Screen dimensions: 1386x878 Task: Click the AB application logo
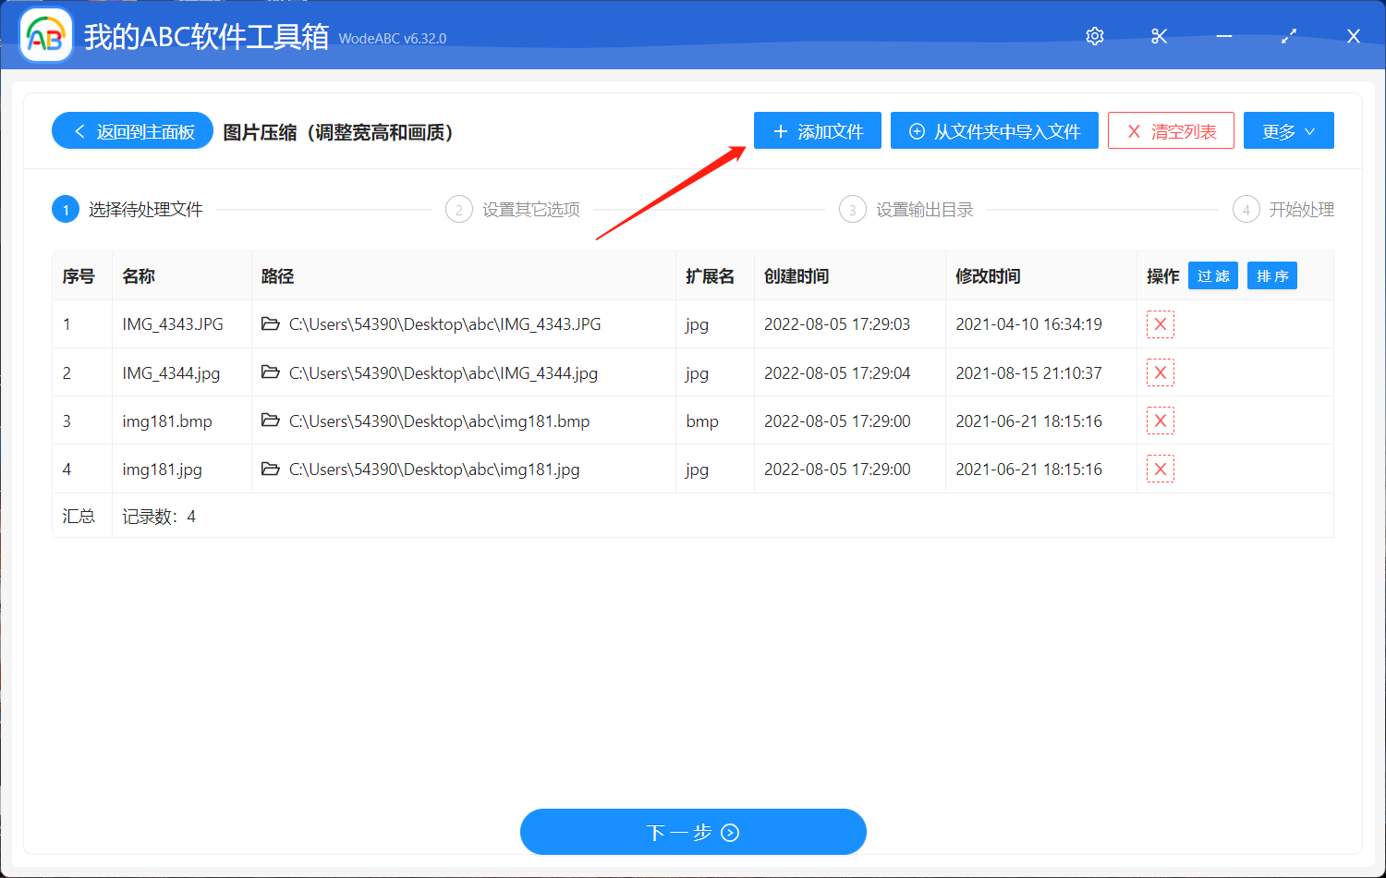pyautogui.click(x=45, y=35)
